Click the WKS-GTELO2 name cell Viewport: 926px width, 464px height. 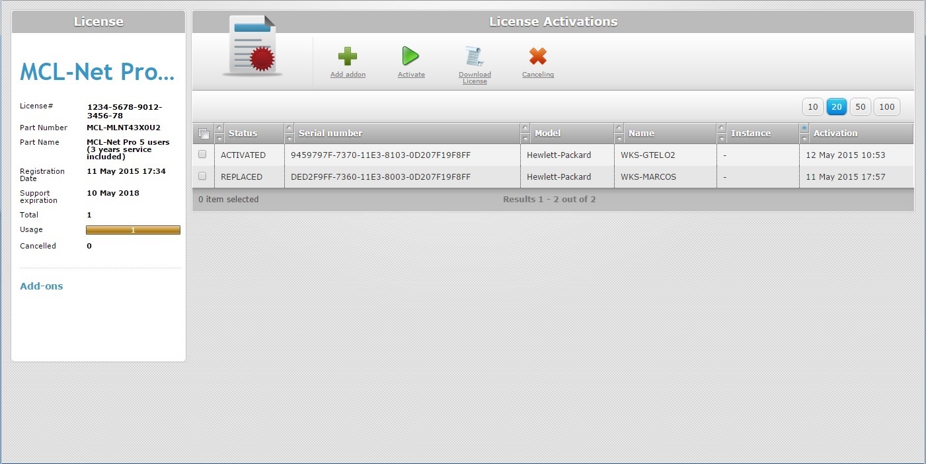[x=648, y=155]
